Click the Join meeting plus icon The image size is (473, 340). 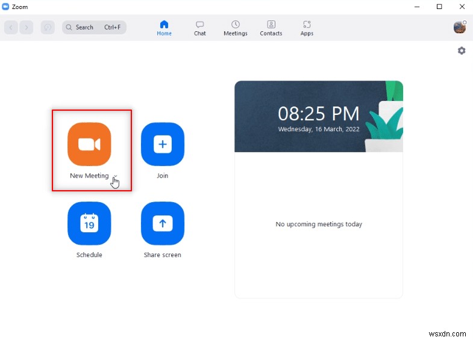(x=162, y=144)
